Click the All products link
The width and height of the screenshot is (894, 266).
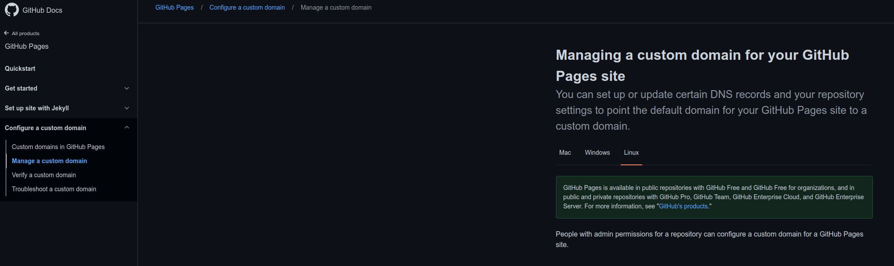click(26, 33)
